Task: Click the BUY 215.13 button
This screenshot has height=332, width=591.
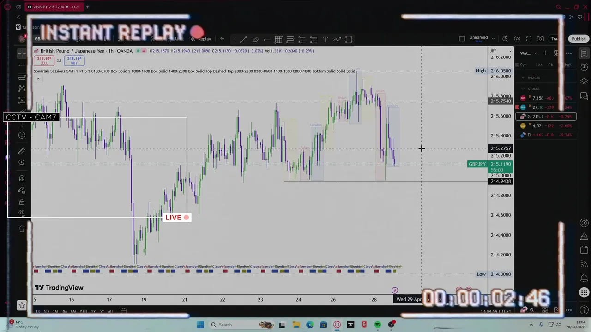Action: pos(74,60)
